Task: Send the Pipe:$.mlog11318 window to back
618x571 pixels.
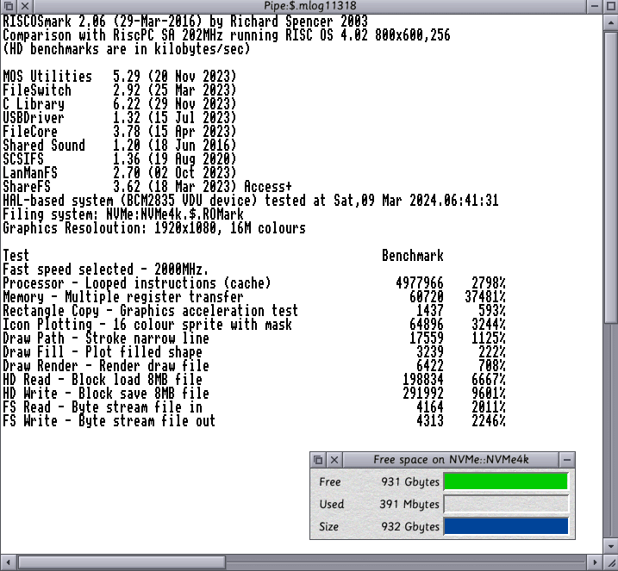Action: coord(9,6)
